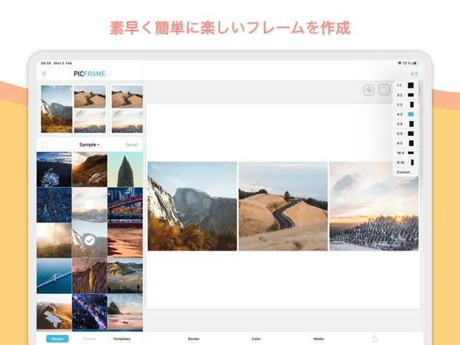Screen dimensions: 460x345
Task: Select the firefall cliff photo thumbnail
Action: [x=89, y=276]
